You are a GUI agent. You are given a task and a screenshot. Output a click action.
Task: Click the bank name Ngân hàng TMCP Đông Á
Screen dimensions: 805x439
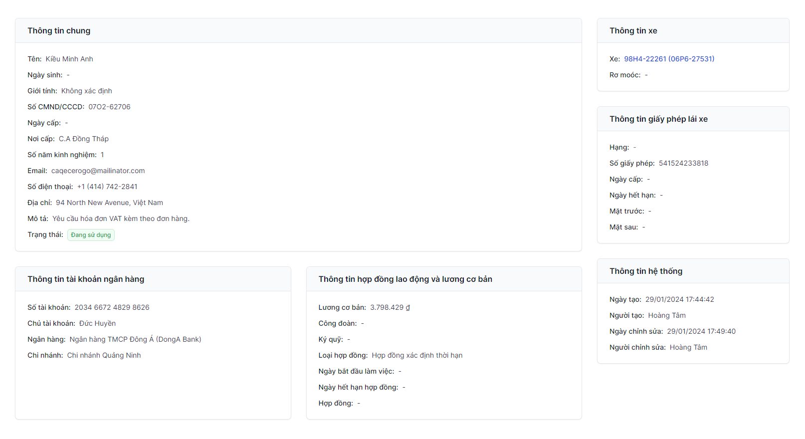[x=135, y=339]
